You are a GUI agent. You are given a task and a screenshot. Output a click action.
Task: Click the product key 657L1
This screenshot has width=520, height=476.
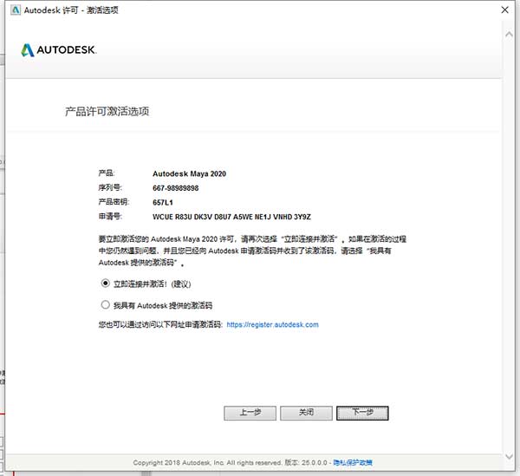[163, 202]
